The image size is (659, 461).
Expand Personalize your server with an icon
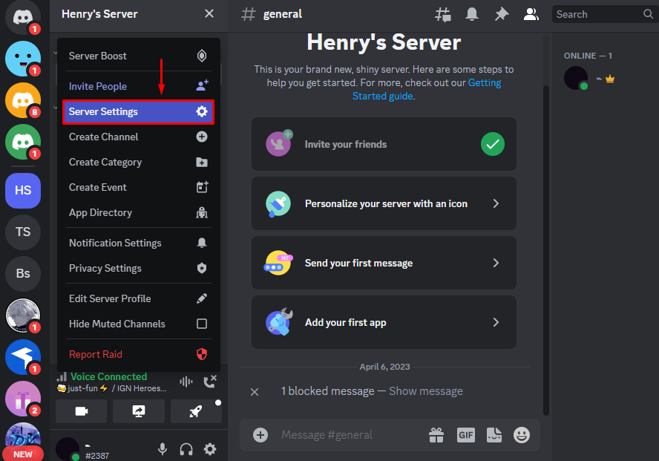[x=384, y=203]
